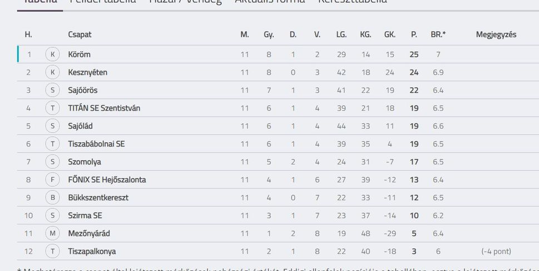Click the Köröm team badge icon
This screenshot has height=271, width=539.
point(53,54)
